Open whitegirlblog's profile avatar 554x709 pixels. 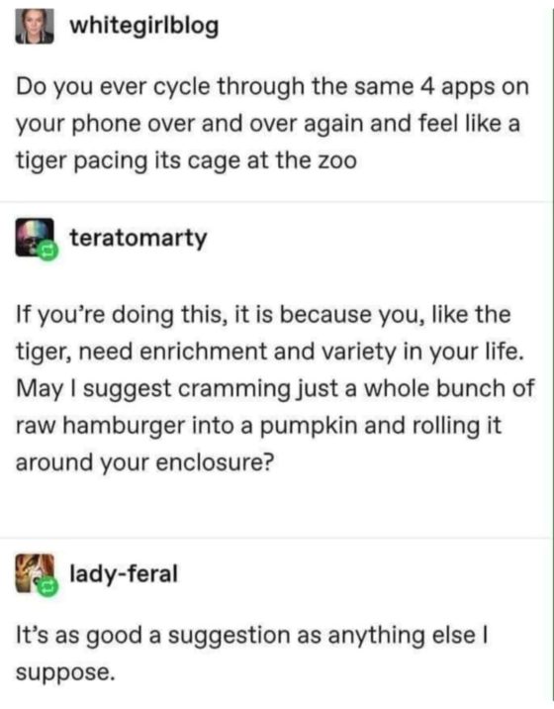(x=35, y=26)
